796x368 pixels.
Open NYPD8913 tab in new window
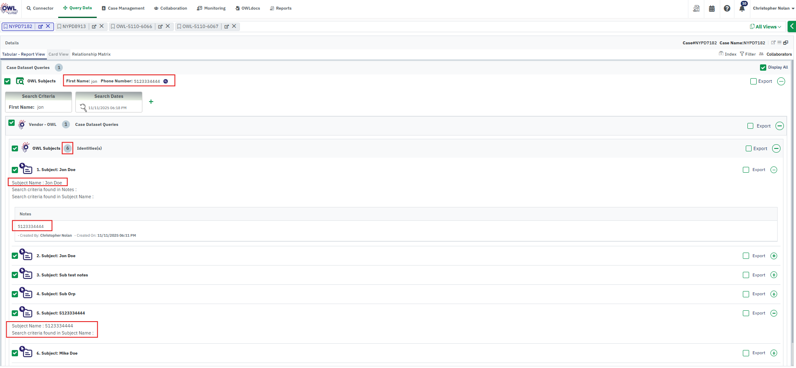click(x=94, y=26)
